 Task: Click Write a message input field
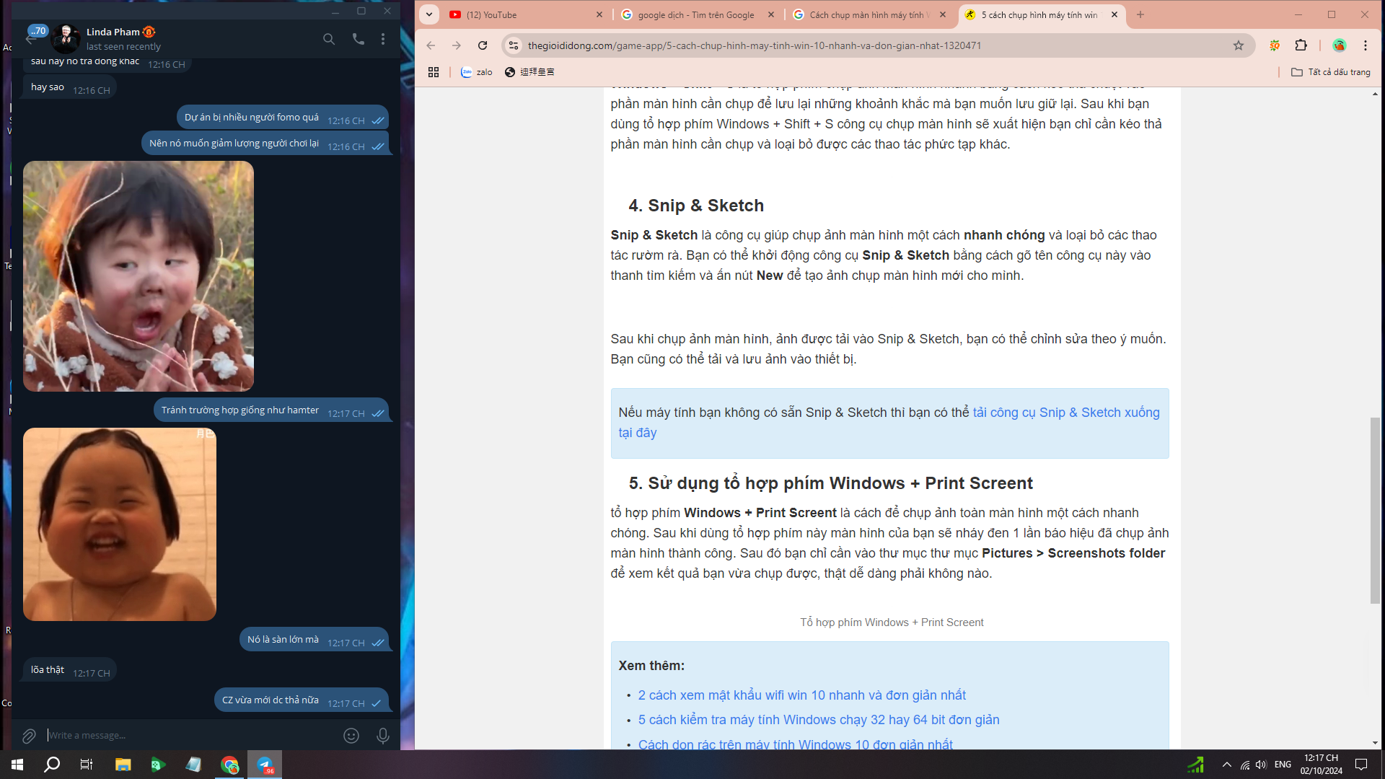pyautogui.click(x=191, y=736)
